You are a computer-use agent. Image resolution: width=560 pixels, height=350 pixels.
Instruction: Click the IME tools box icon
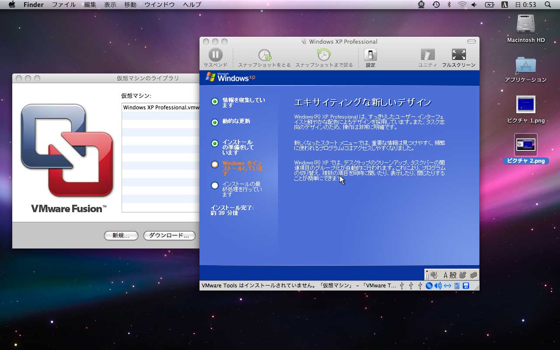(x=473, y=275)
